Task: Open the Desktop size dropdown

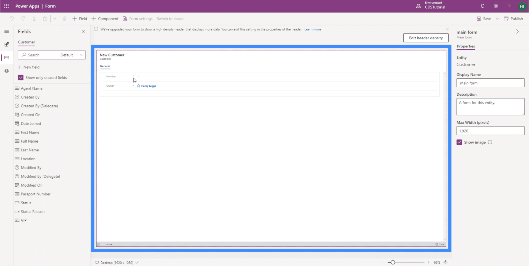Action: (117, 263)
